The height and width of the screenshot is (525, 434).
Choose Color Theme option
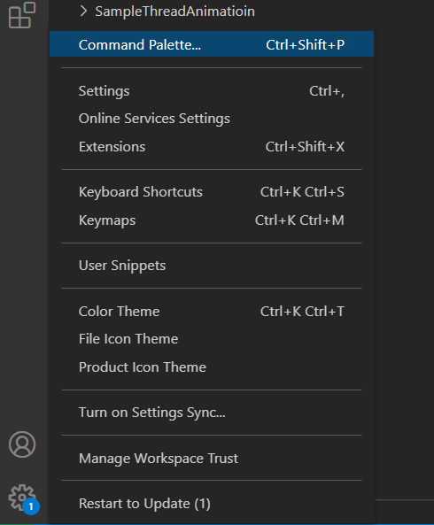click(x=212, y=312)
